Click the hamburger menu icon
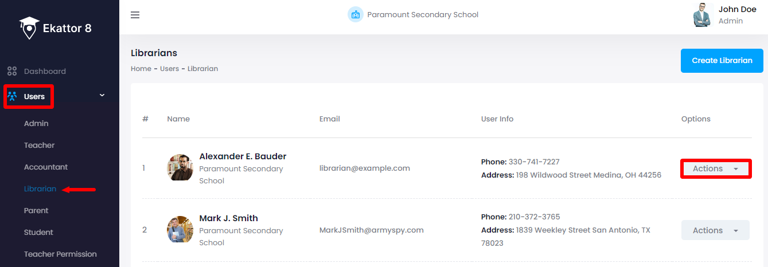This screenshot has height=267, width=768. pos(135,15)
